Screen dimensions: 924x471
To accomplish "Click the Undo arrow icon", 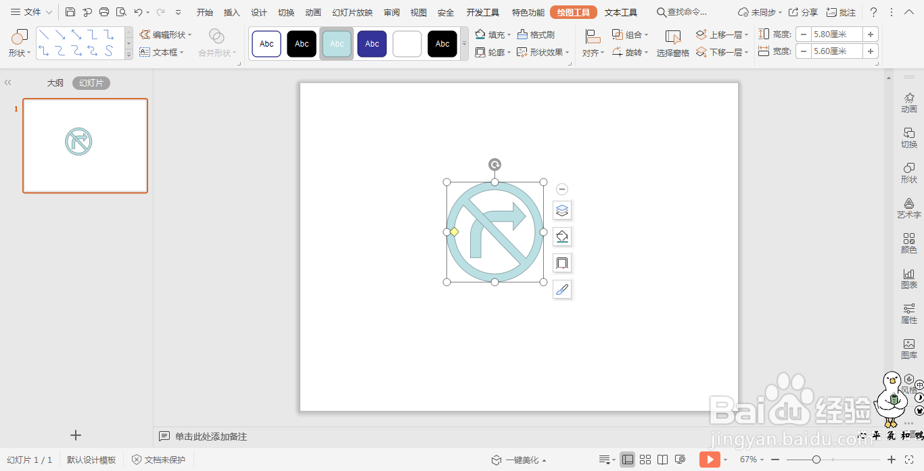I will click(x=139, y=12).
